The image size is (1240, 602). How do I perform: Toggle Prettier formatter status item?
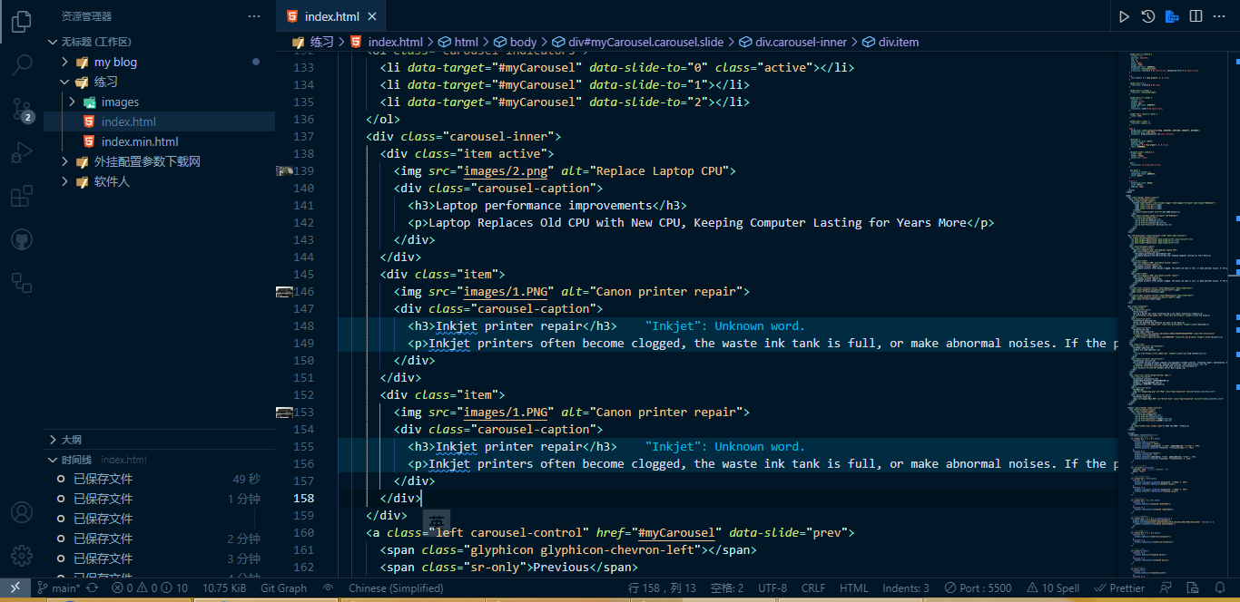(1120, 587)
